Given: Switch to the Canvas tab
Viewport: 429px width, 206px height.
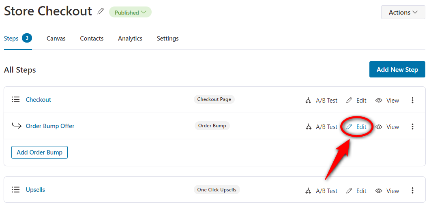Looking at the screenshot, I should coord(56,39).
